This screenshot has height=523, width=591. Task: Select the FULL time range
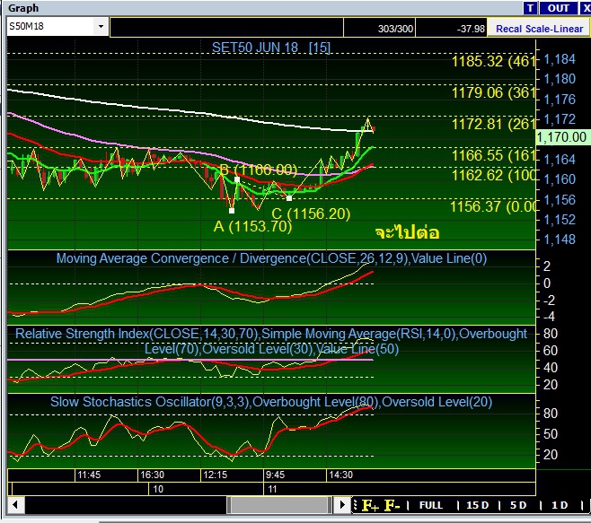431,505
